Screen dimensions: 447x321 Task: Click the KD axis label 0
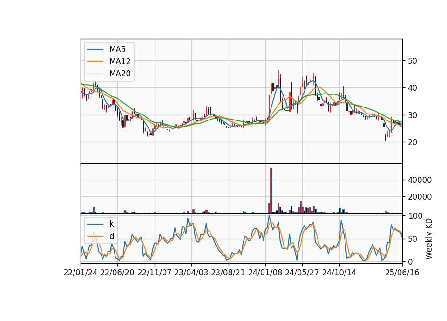pos(411,262)
